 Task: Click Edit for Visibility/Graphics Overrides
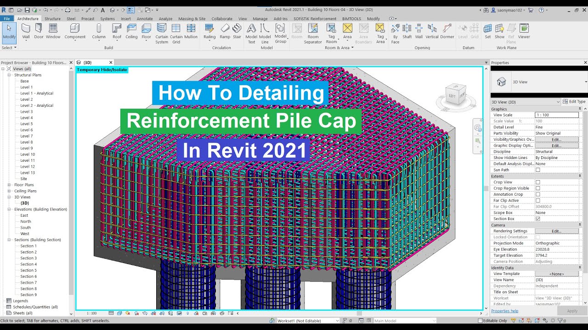click(x=556, y=139)
